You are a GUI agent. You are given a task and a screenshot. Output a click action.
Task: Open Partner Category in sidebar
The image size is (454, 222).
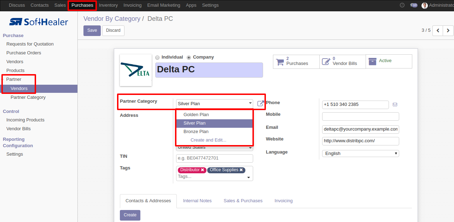[28, 97]
